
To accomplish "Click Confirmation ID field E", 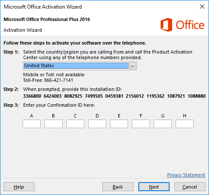I will [x=119, y=124].
